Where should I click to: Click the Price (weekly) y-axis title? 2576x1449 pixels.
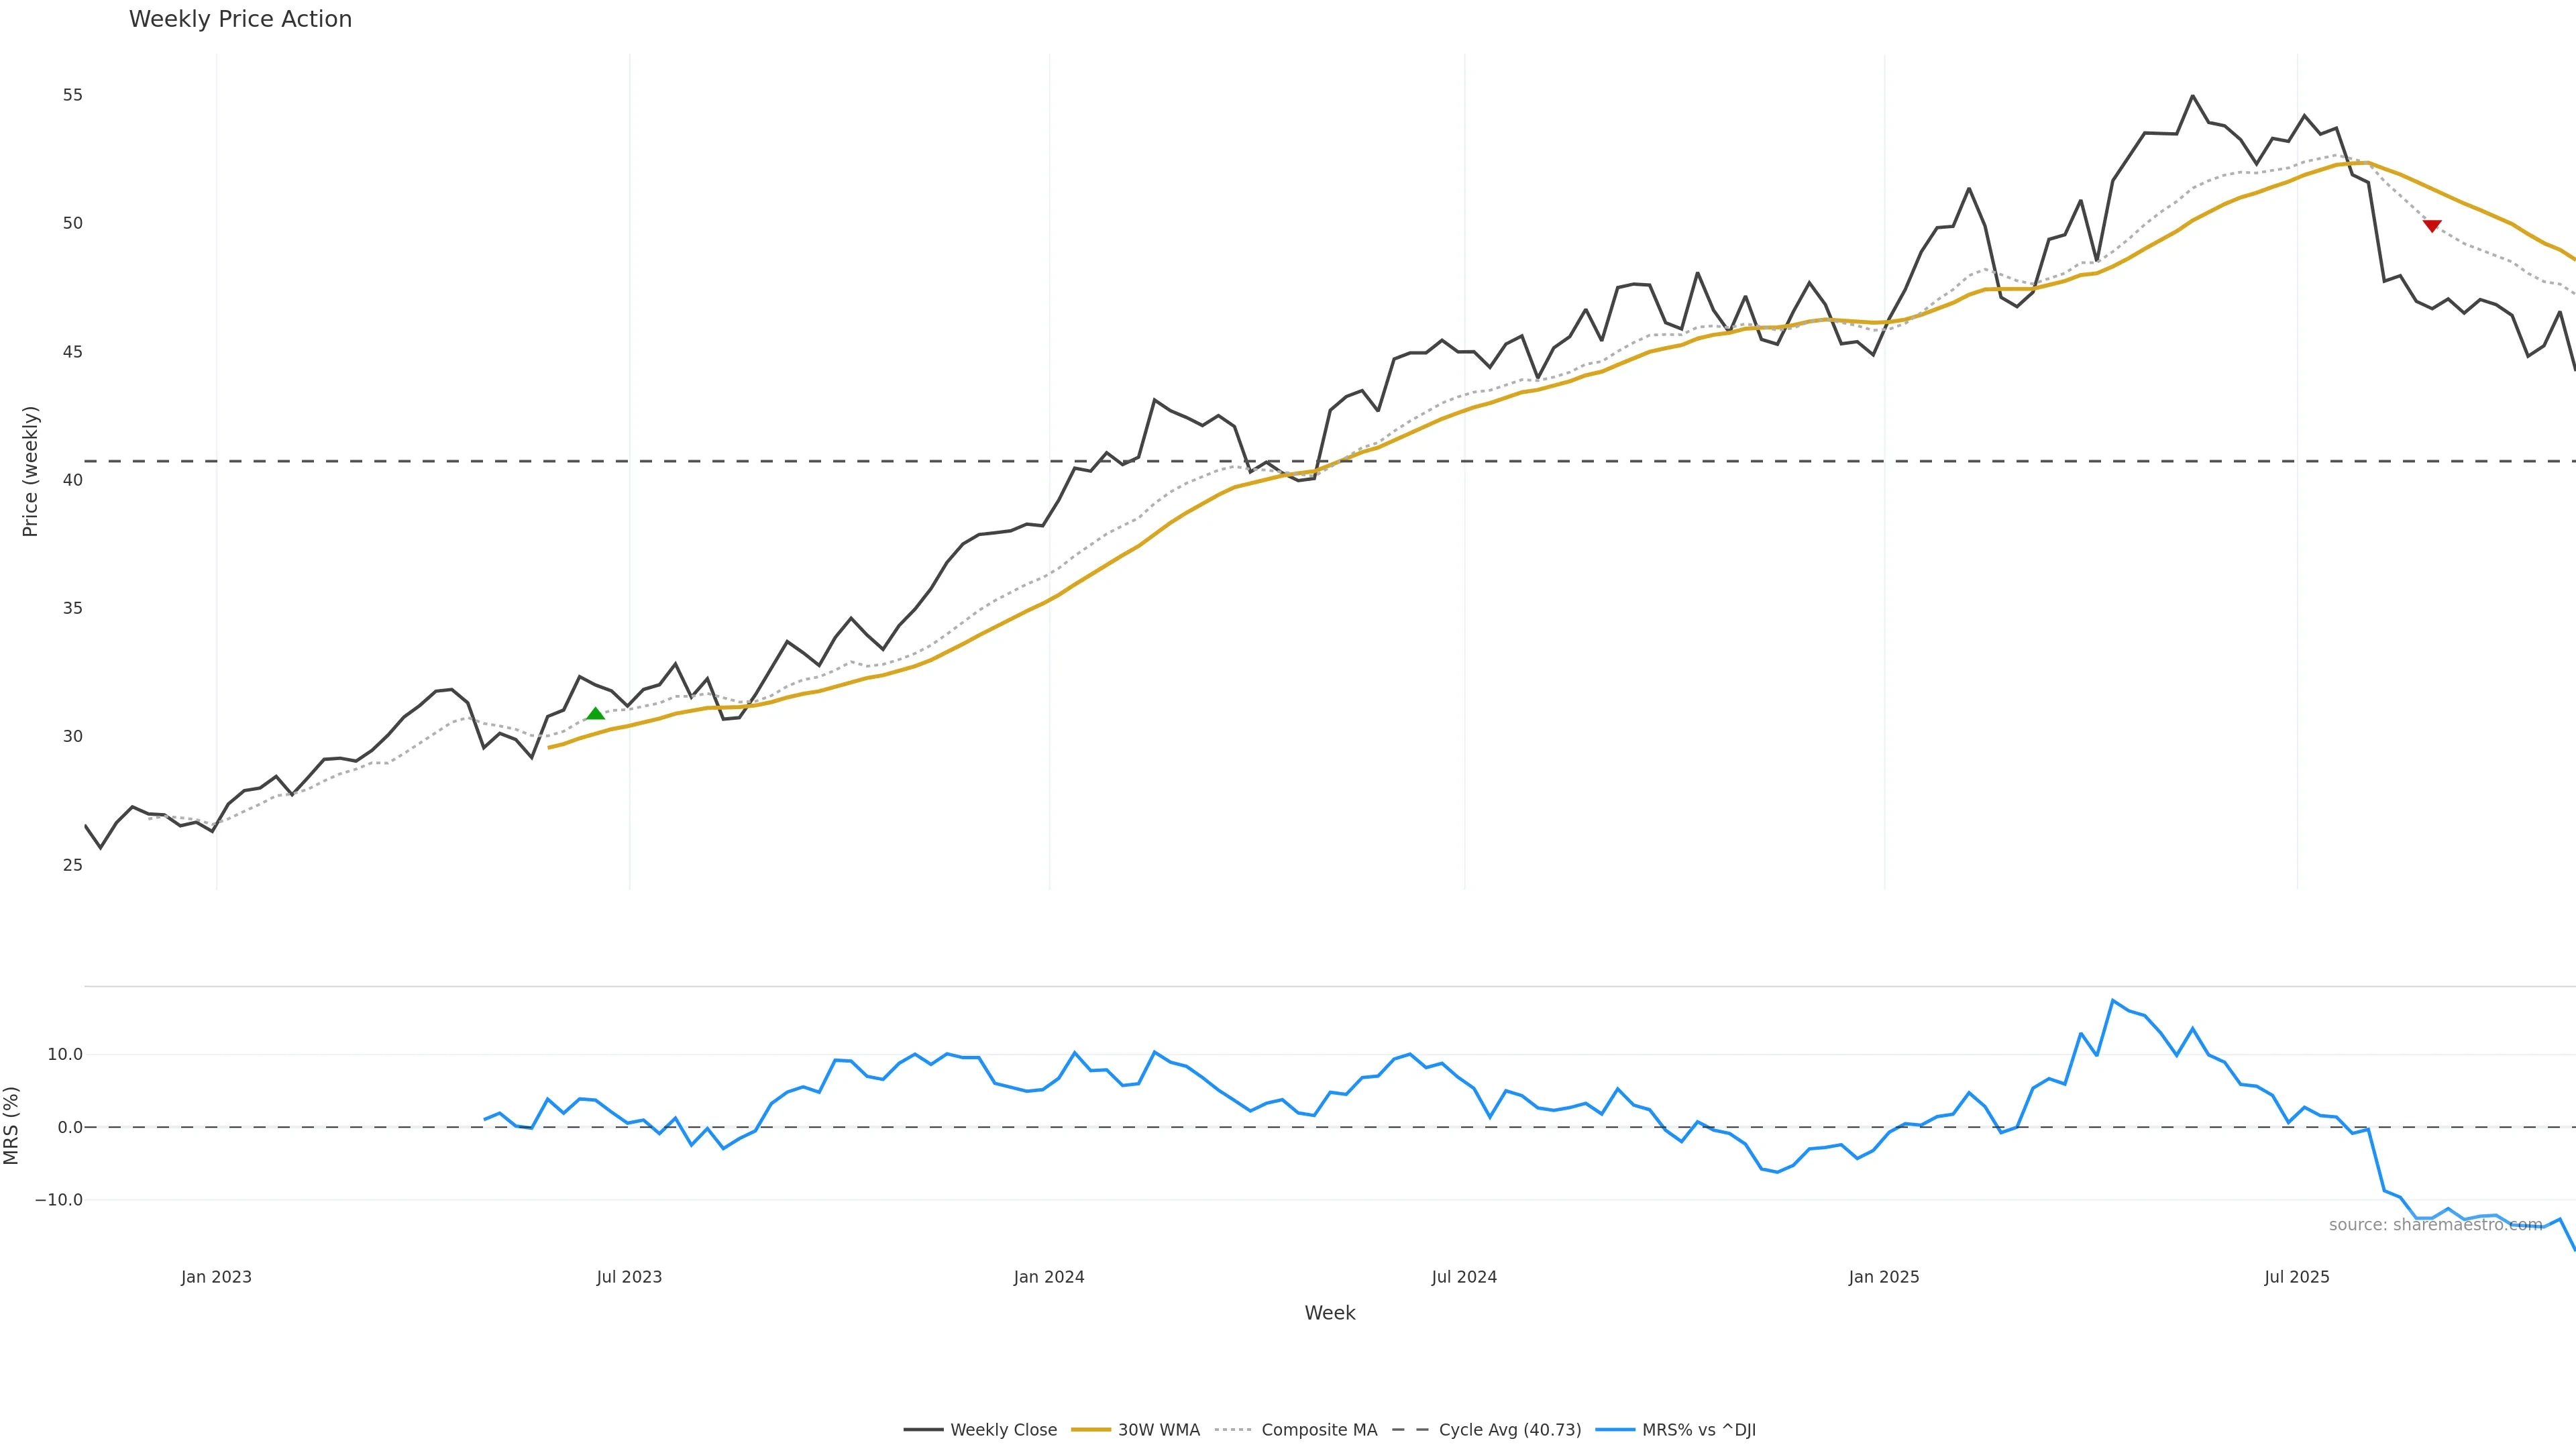[x=30, y=471]
